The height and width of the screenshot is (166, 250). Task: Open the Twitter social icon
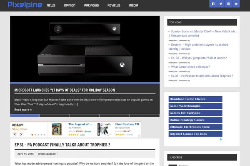click(x=221, y=4)
